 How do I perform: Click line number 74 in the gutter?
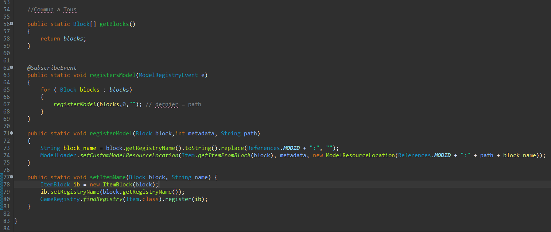coord(7,155)
